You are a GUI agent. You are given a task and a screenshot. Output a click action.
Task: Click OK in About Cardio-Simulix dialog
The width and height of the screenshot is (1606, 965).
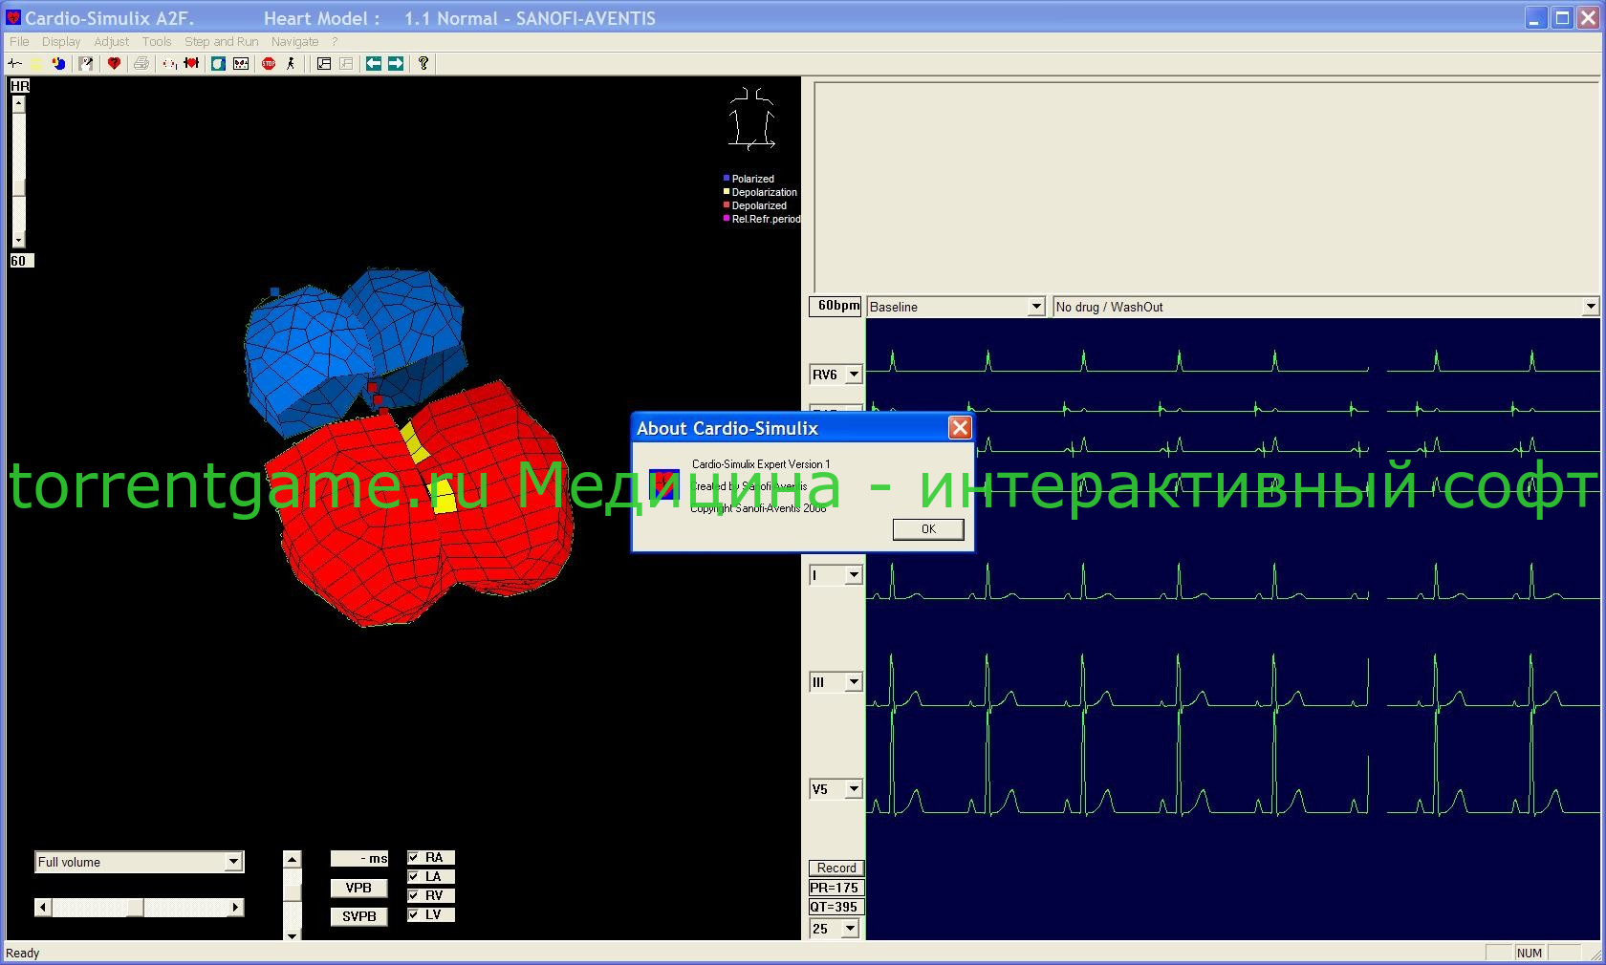(x=927, y=529)
